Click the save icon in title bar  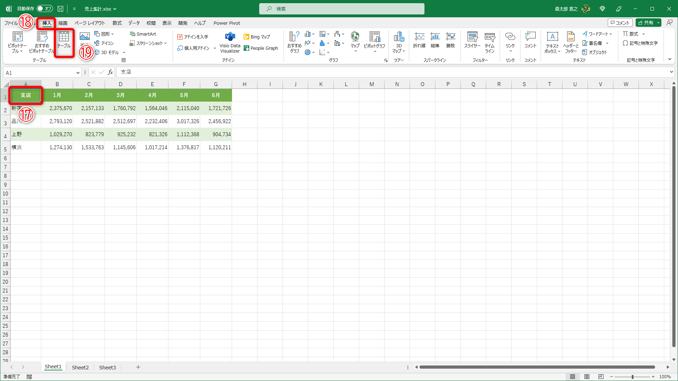click(60, 9)
